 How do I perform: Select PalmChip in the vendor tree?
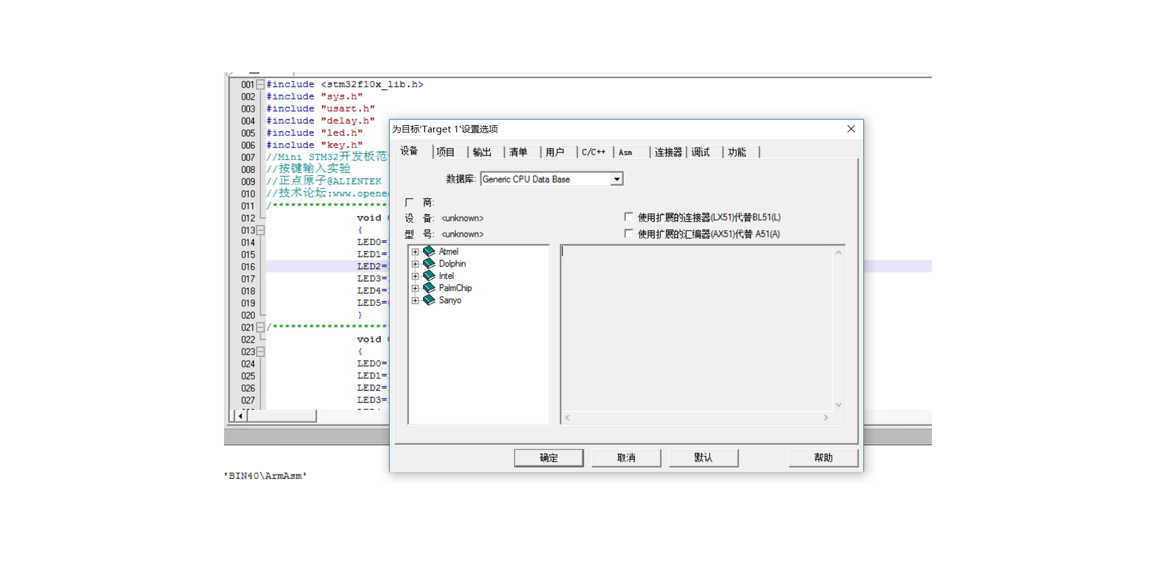click(x=455, y=288)
